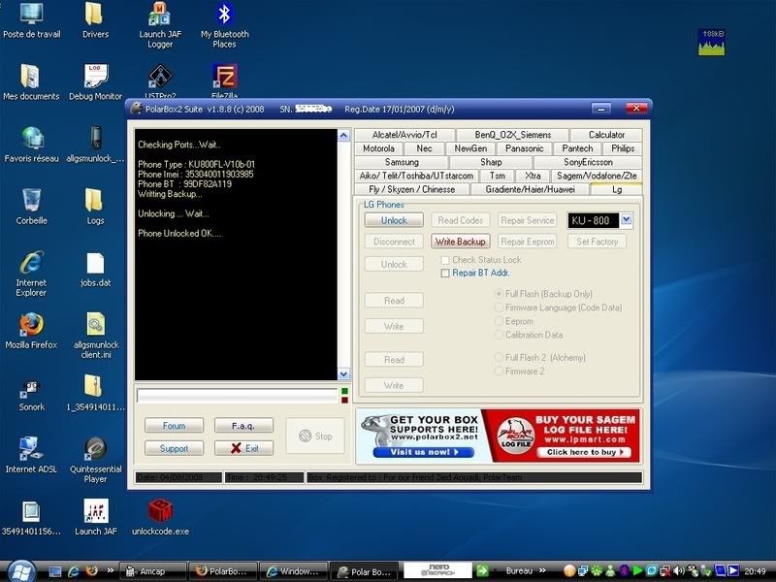Launch Mozilla Firefox desktop shortcut
776x582 pixels.
(x=31, y=331)
